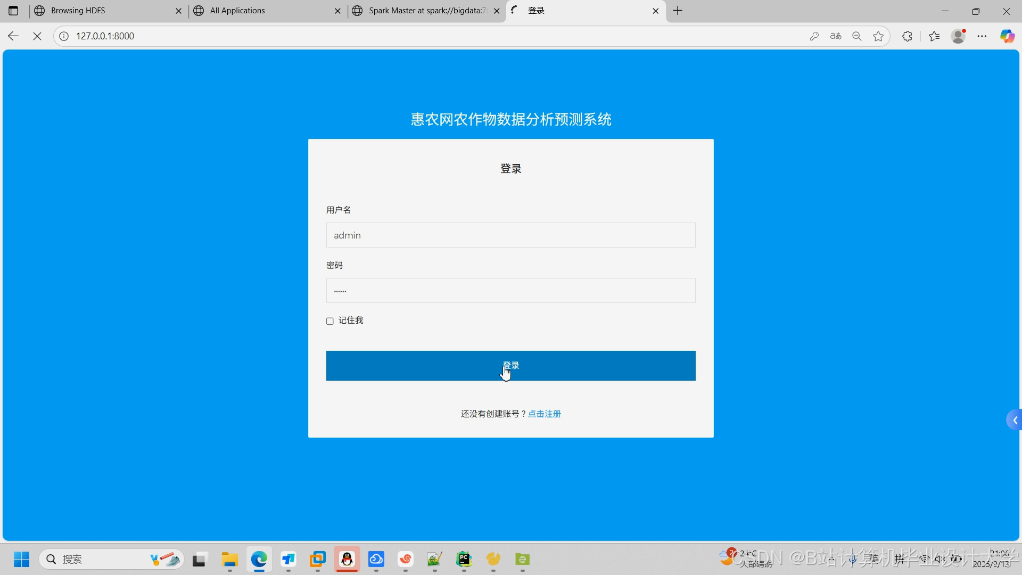Click the admin username input field

(510, 235)
